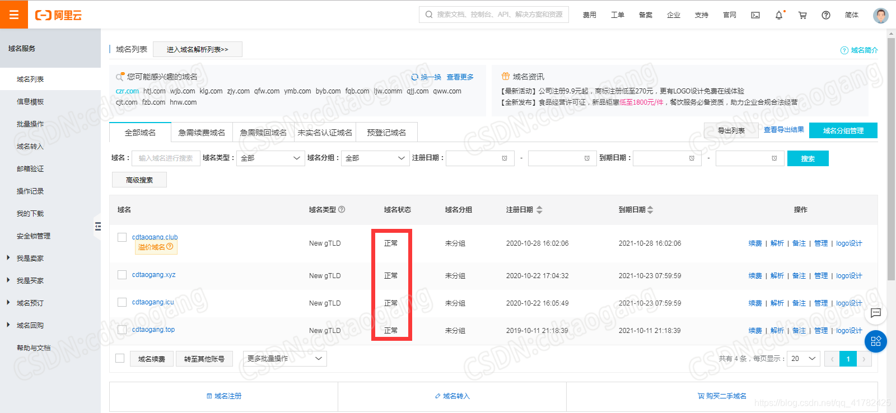Focus the top global search box
Image resolution: width=896 pixels, height=413 pixels.
tap(494, 15)
